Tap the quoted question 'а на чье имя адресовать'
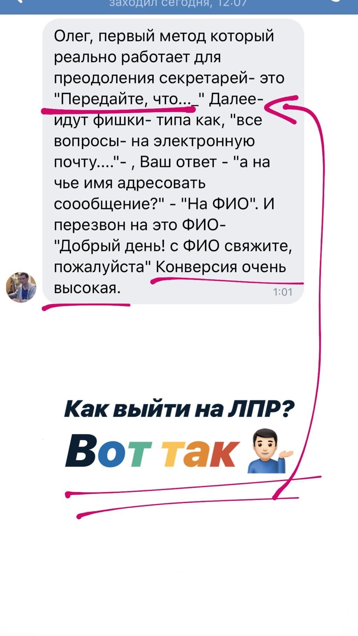Viewport: 358px width, 636px height. pyautogui.click(x=162, y=173)
